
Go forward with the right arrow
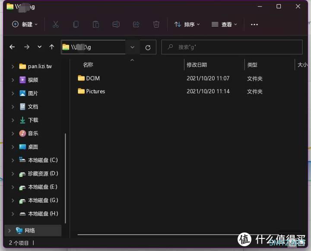(27, 47)
